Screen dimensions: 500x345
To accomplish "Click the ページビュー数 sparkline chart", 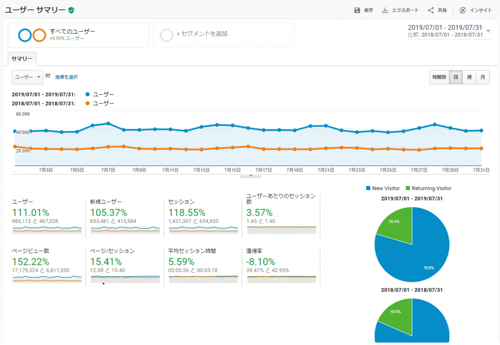I will [x=47, y=279].
